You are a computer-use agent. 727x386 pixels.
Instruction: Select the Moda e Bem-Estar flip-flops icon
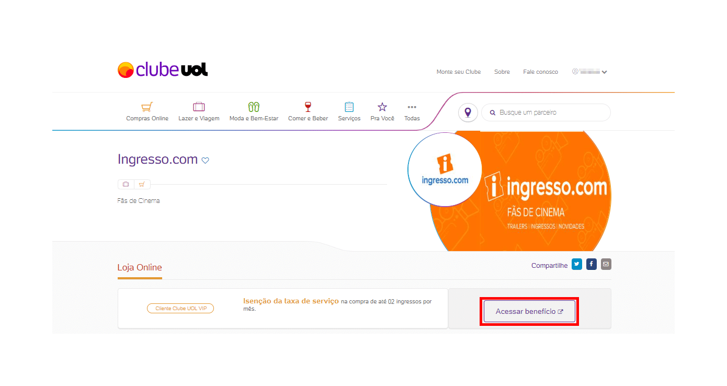pyautogui.click(x=254, y=107)
